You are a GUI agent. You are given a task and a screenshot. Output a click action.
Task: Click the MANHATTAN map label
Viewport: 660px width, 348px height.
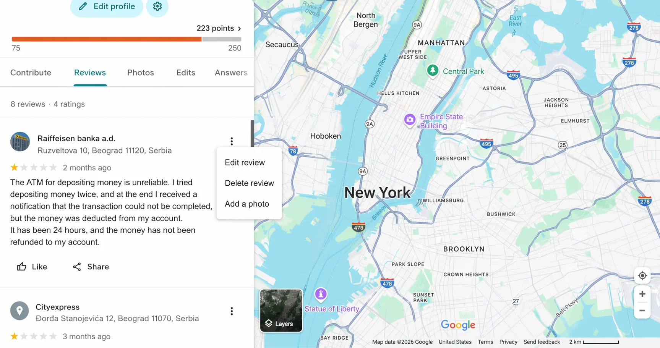441,43
